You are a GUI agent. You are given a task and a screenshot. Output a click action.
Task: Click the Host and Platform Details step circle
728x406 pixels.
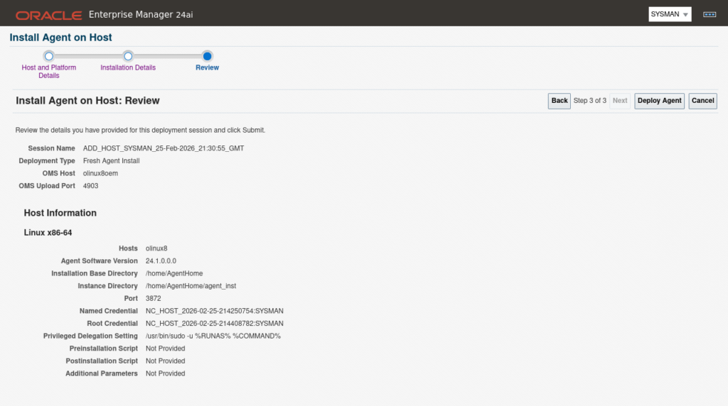tap(48, 56)
